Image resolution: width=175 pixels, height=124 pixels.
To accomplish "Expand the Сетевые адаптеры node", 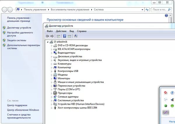I will 52,97.
